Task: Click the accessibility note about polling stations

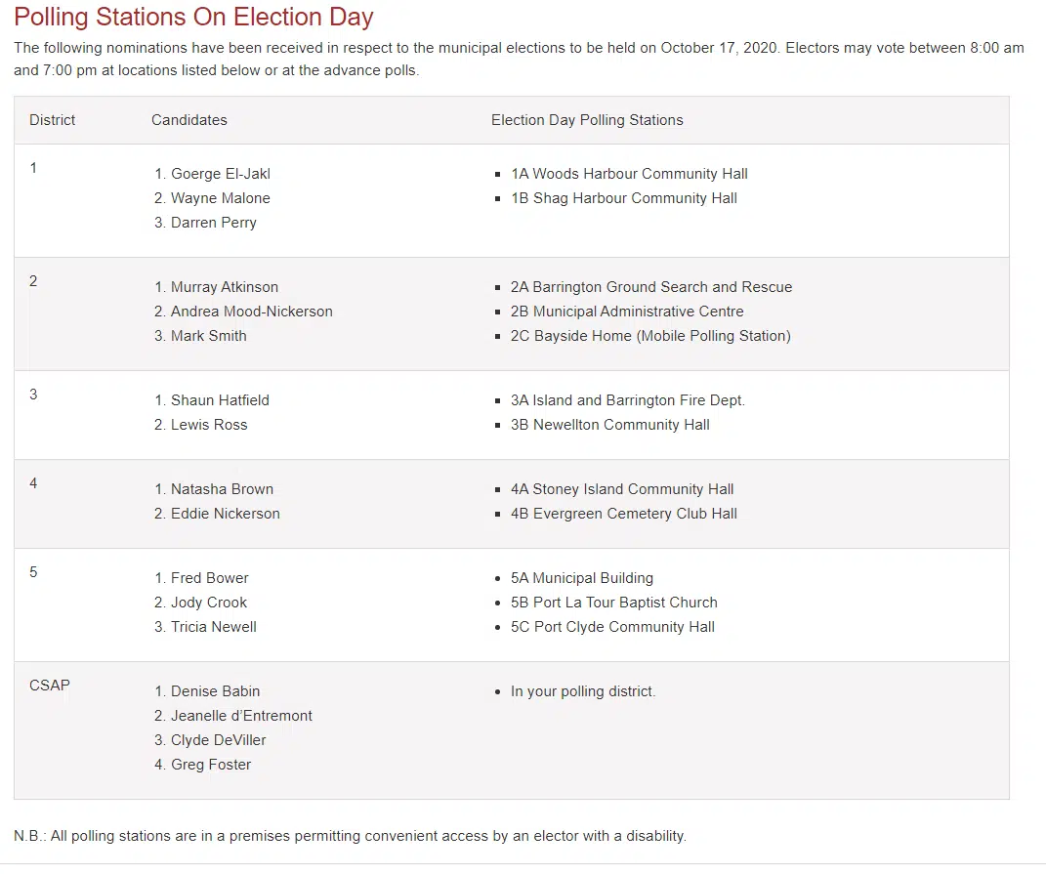Action: (x=350, y=836)
